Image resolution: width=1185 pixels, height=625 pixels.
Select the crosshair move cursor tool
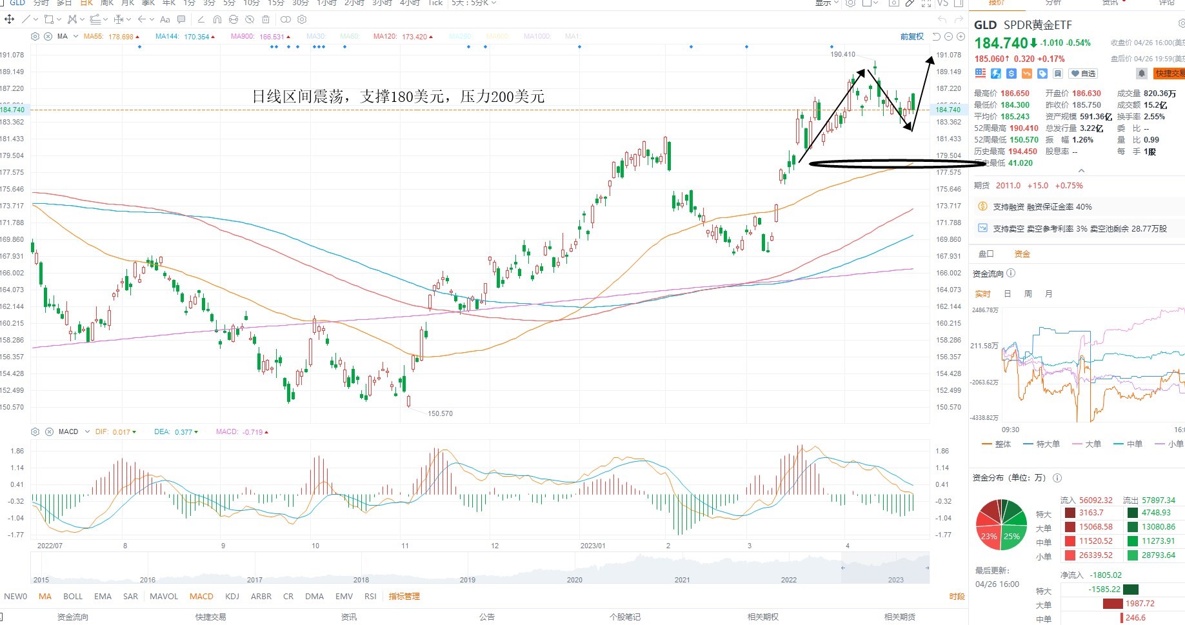9,19
